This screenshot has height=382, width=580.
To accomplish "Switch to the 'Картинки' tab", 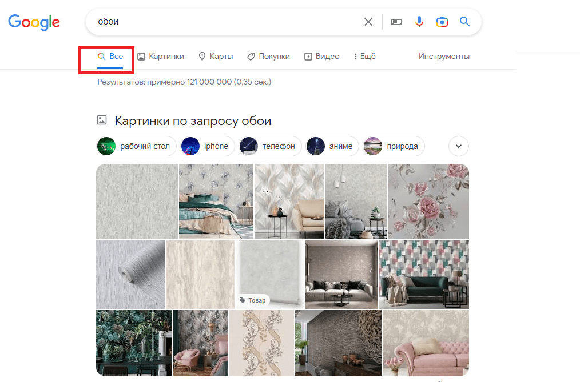I will (161, 57).
